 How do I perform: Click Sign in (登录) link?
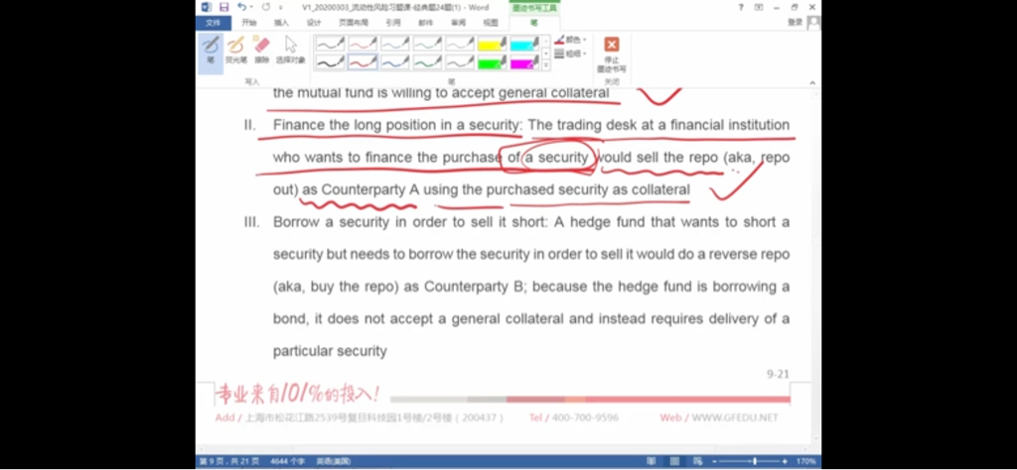[796, 22]
